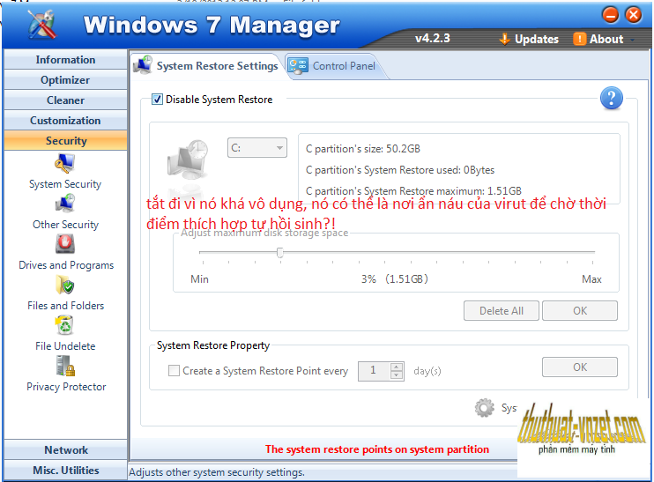The width and height of the screenshot is (654, 482).
Task: Click 'System Restore used: 0Bytes' text
Action: pyautogui.click(x=400, y=170)
